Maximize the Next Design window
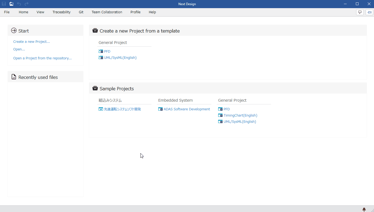374x212 pixels. click(x=357, y=4)
